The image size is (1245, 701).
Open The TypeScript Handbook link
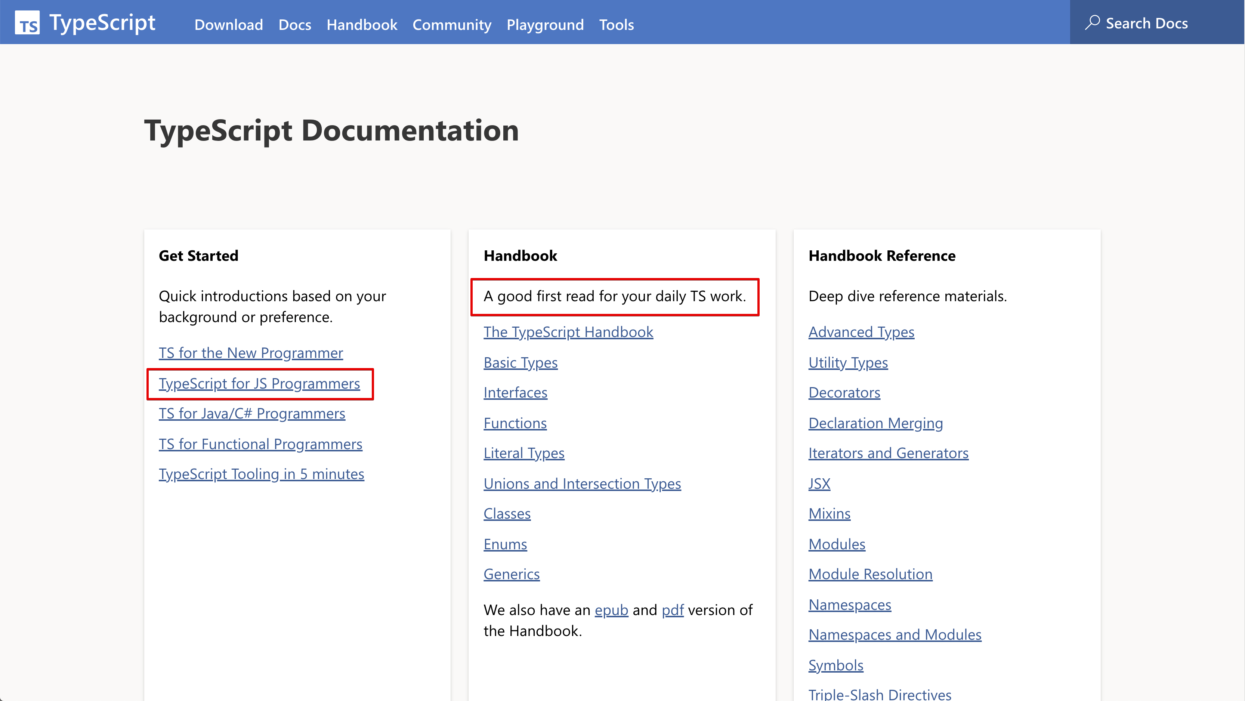click(x=568, y=332)
